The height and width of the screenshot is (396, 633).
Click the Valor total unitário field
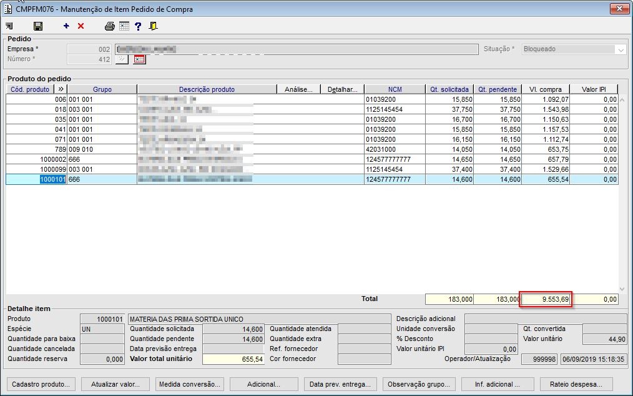point(232,359)
